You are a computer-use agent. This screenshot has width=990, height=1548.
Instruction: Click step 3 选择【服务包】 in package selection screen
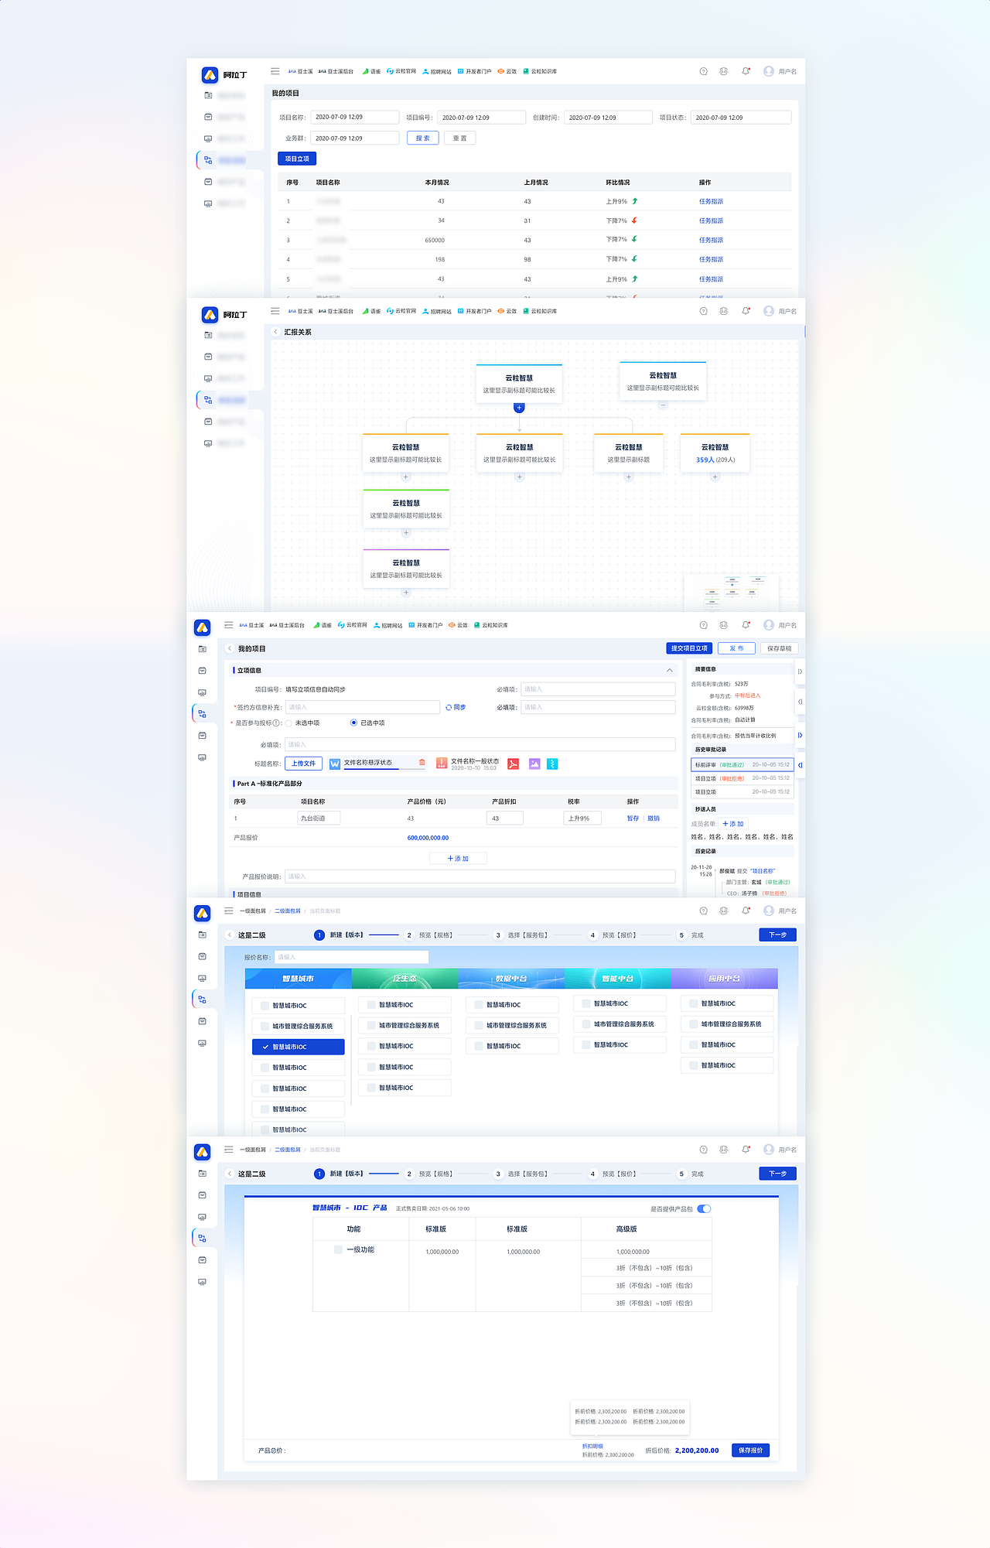521,935
